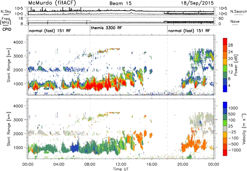Click the '08:00' time axis tick label
The image size is (247, 171).
pyautogui.click(x=90, y=165)
